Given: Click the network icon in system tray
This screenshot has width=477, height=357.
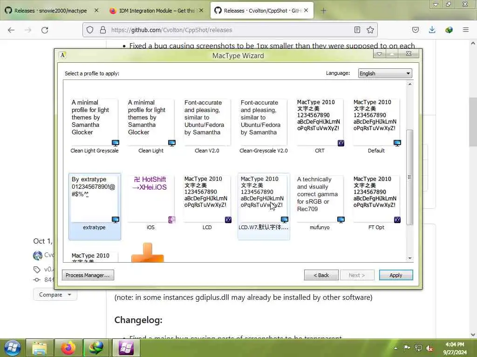Looking at the screenshot, I should [x=418, y=348].
